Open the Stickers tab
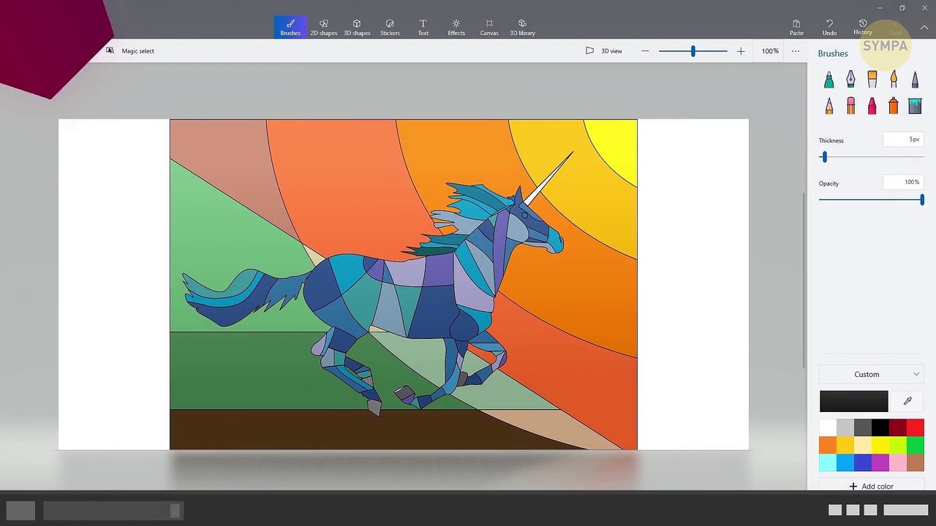 (x=390, y=27)
